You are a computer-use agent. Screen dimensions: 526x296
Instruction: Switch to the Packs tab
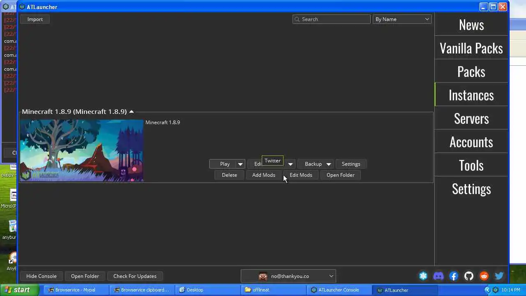point(471,72)
